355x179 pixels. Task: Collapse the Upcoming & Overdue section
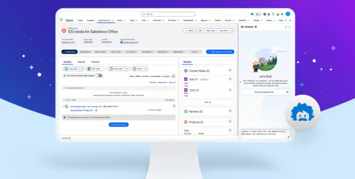(64, 88)
